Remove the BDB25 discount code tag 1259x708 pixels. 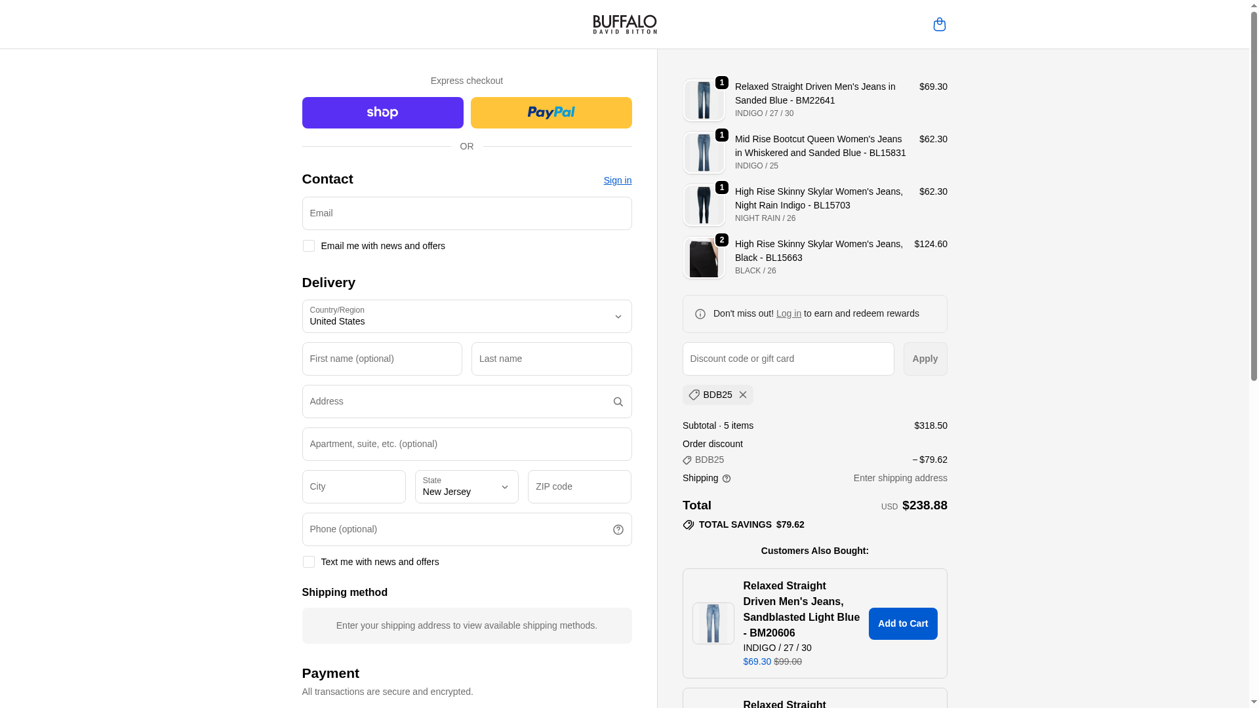click(742, 395)
